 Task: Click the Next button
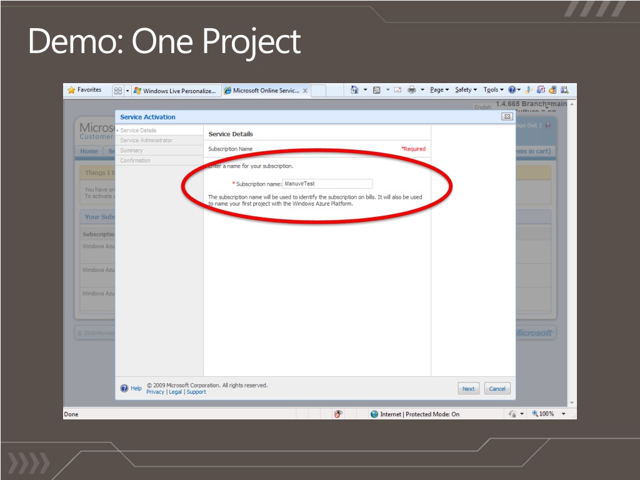tap(469, 389)
